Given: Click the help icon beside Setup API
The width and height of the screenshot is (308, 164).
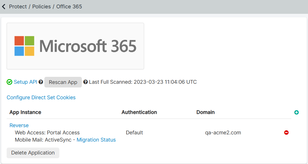Looking at the screenshot, I should [x=41, y=82].
